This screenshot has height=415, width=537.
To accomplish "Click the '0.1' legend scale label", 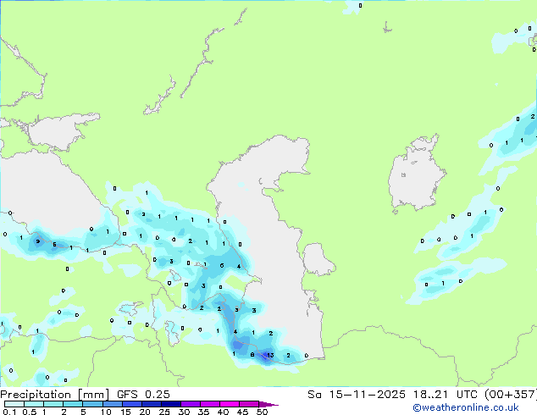I will (9, 412).
